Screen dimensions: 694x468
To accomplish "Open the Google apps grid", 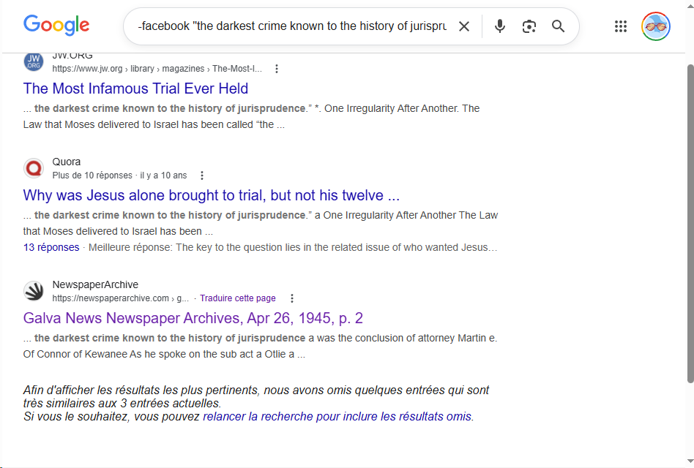I will click(621, 26).
